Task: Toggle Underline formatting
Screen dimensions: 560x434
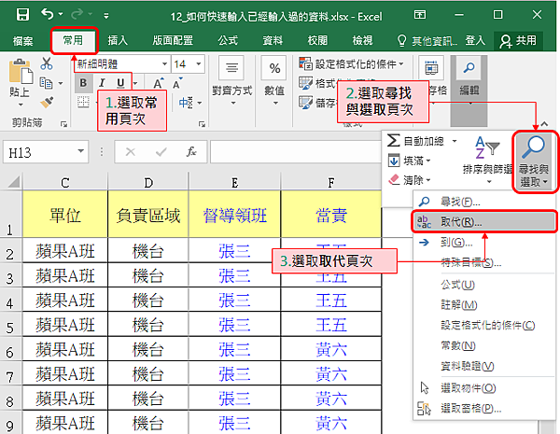Action: click(120, 83)
